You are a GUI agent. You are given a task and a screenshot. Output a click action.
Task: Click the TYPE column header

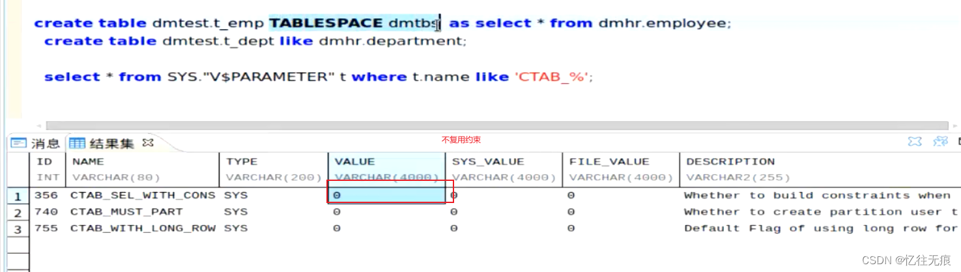tap(274, 169)
